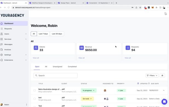Open the browser extensions puzzle icon
Viewport: 169px width, 107px height.
pyautogui.click(x=156, y=8)
